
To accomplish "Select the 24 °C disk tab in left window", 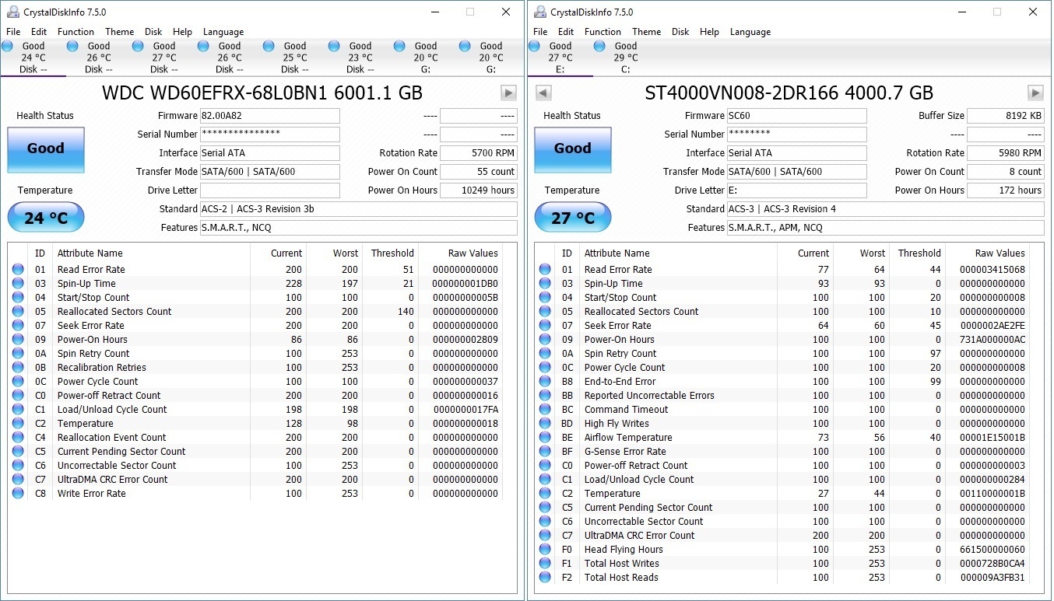I will (33, 58).
